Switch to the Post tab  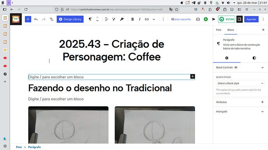pos(219,30)
